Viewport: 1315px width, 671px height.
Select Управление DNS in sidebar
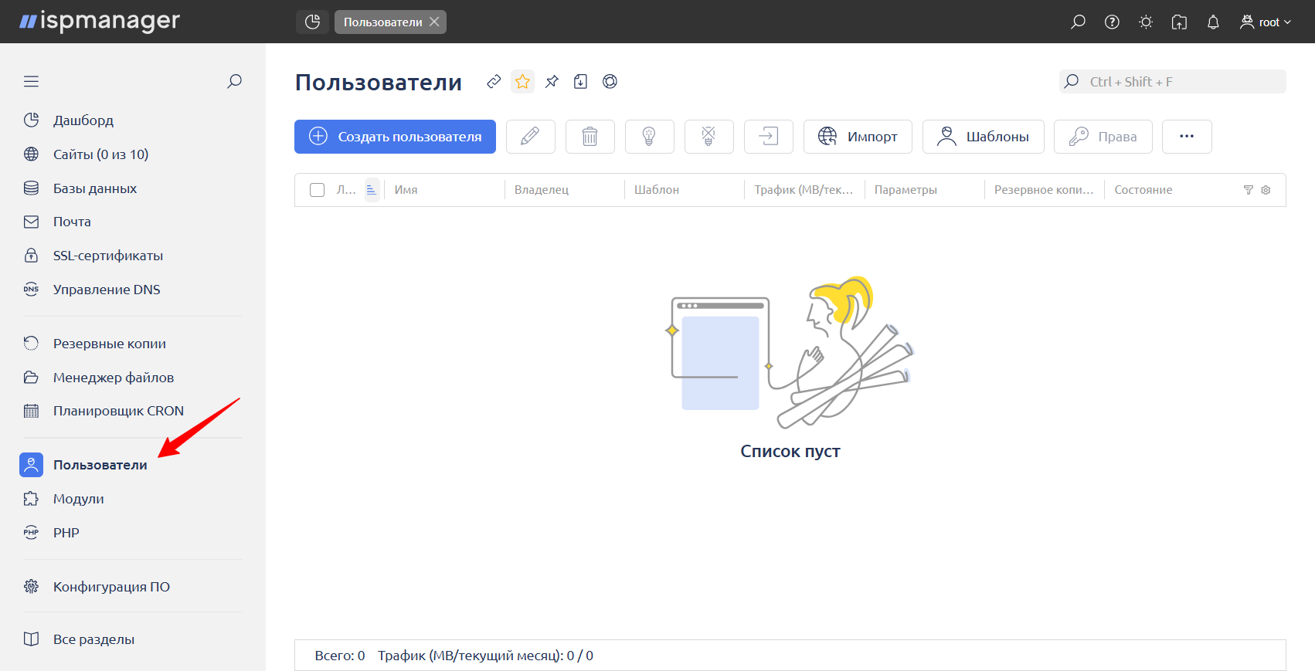point(107,290)
